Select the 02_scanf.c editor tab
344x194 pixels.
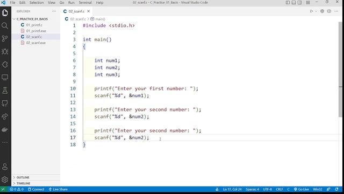coord(76,11)
